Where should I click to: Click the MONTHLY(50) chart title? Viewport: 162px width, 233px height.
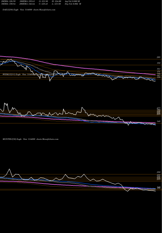coord(30,139)
